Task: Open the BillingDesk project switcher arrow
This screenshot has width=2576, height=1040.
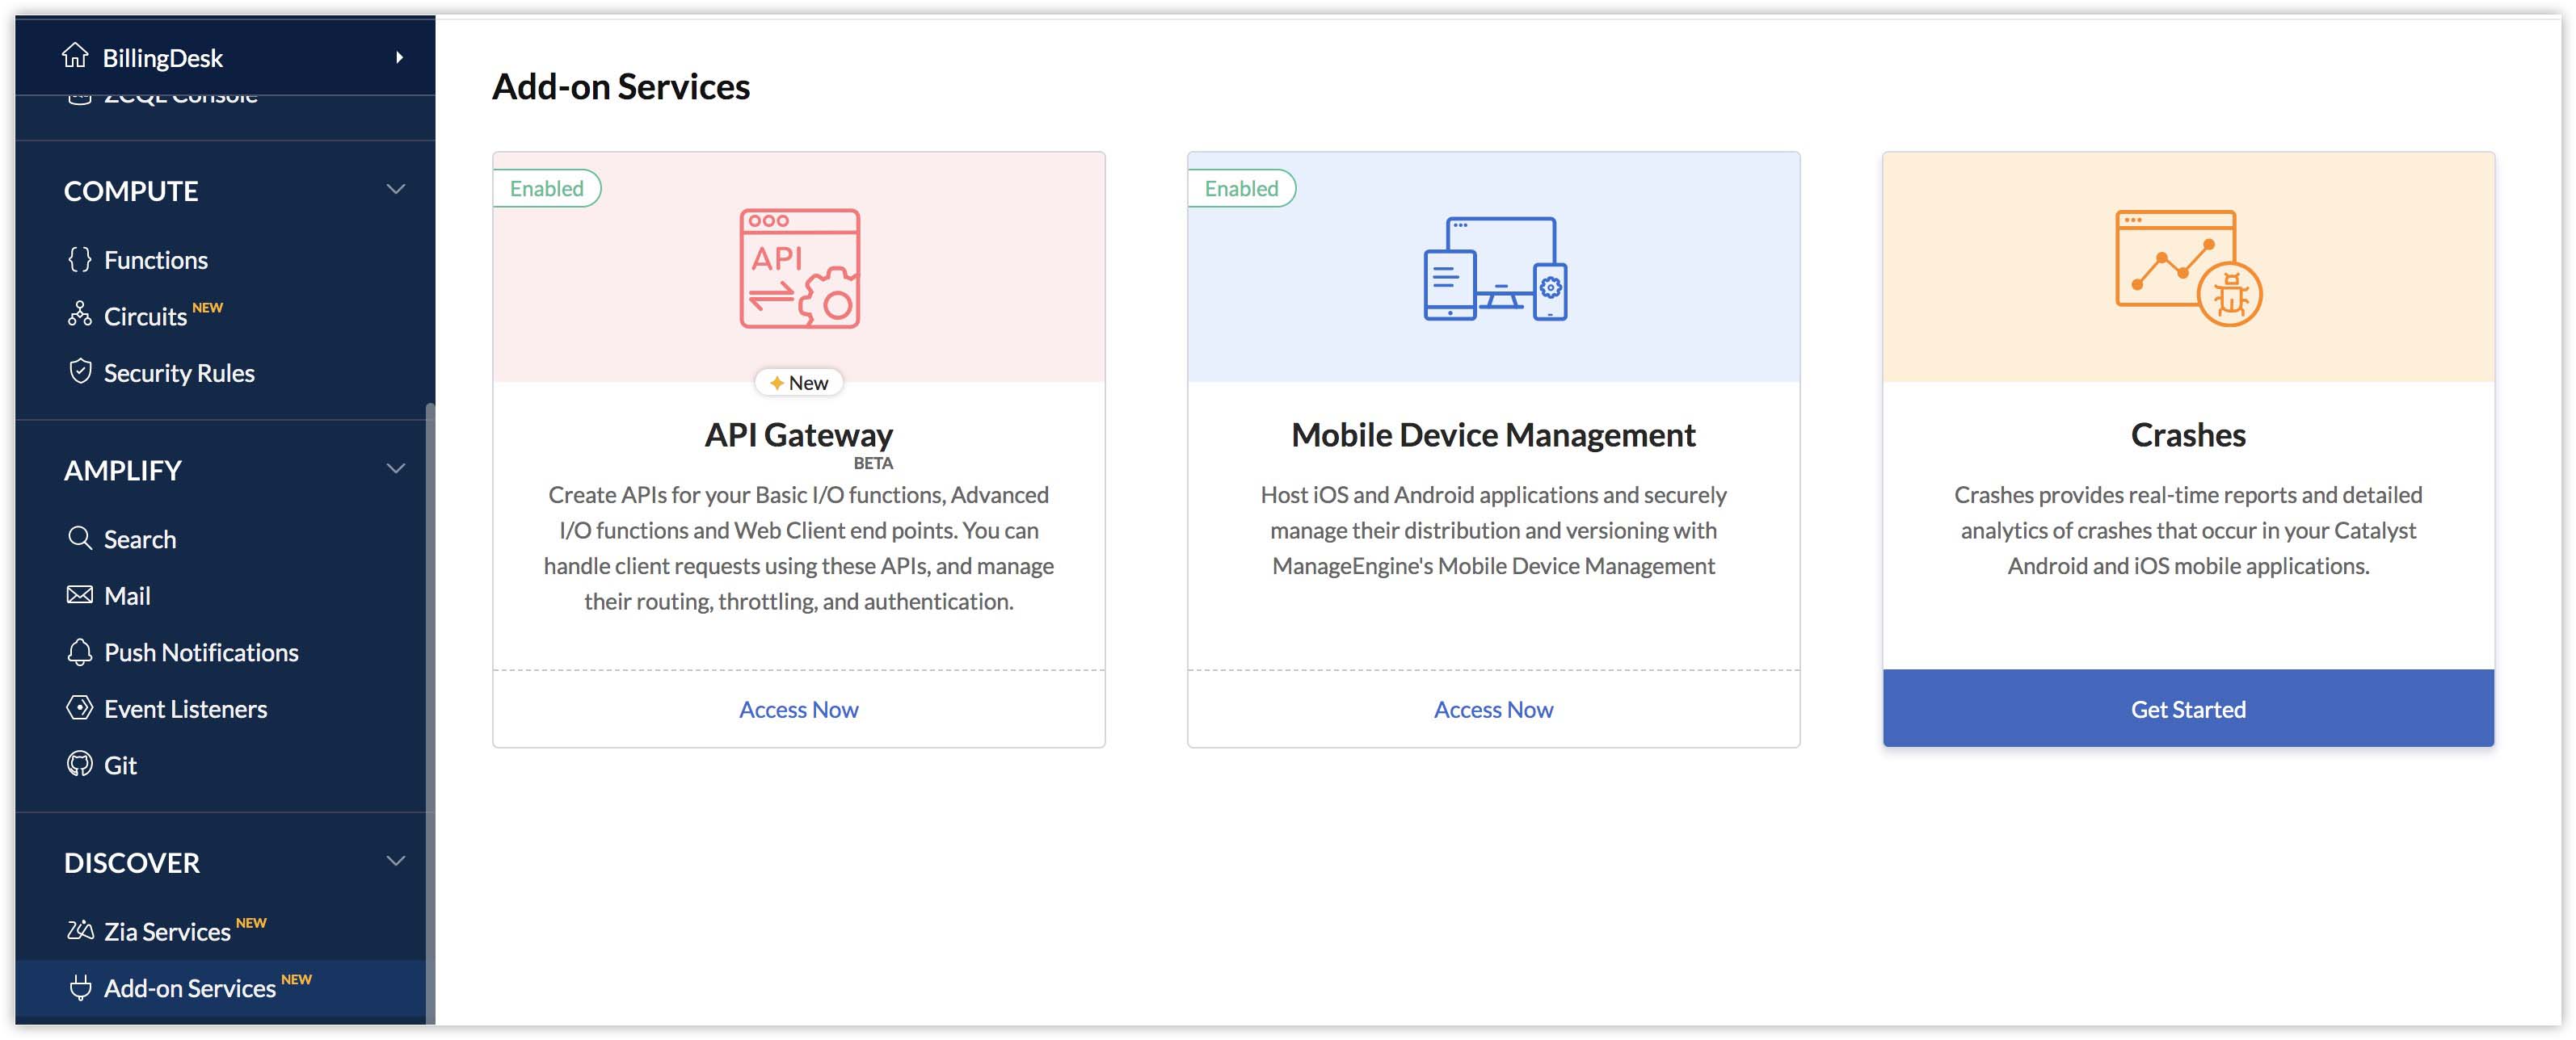Action: pyautogui.click(x=399, y=57)
